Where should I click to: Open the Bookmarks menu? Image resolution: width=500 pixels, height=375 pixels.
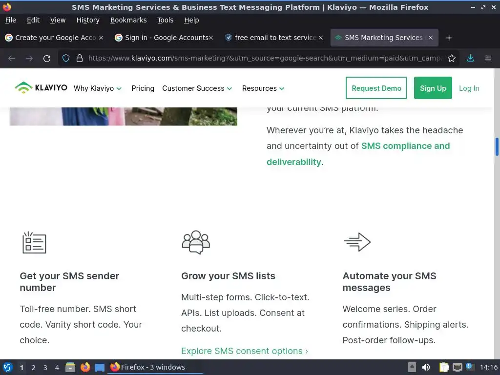click(x=128, y=20)
